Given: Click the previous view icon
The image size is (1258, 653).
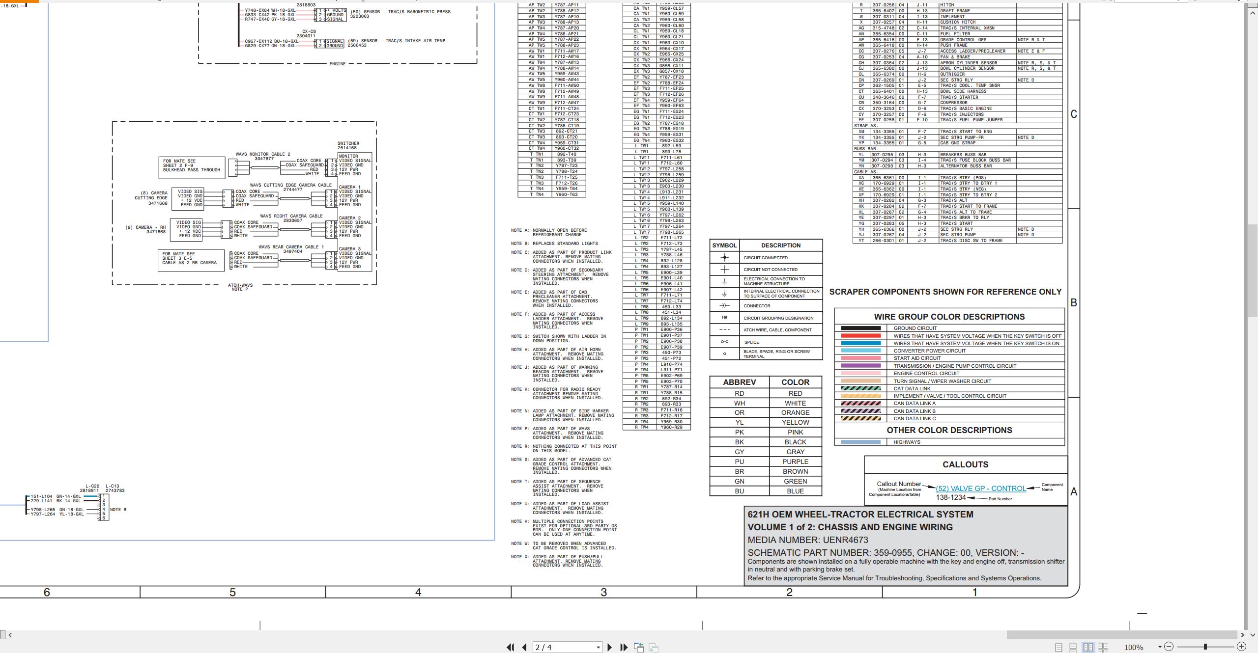Looking at the screenshot, I should pyautogui.click(x=639, y=648).
